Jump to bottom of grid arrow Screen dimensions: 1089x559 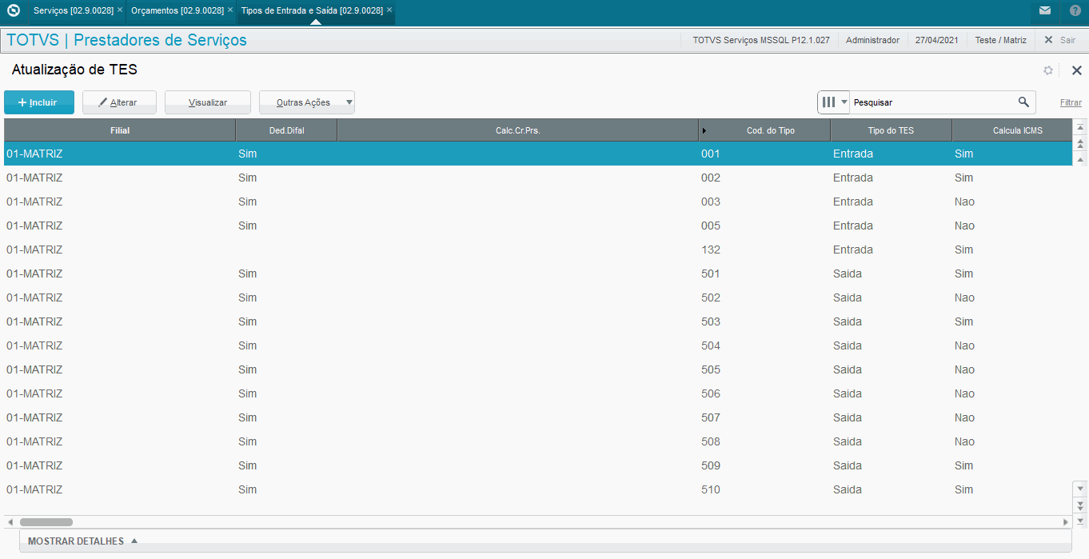[x=1080, y=520]
